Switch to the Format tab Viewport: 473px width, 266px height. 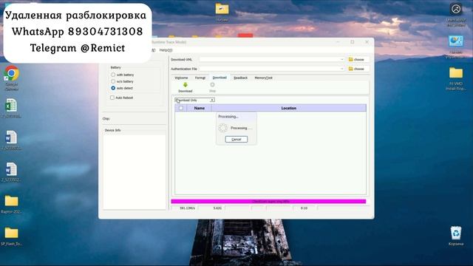pyautogui.click(x=200, y=78)
